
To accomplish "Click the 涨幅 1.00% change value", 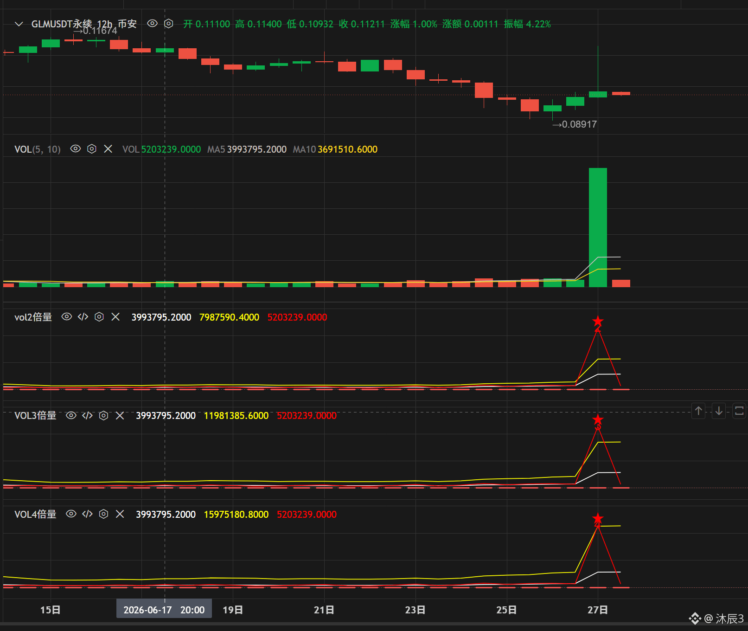I will (414, 24).
